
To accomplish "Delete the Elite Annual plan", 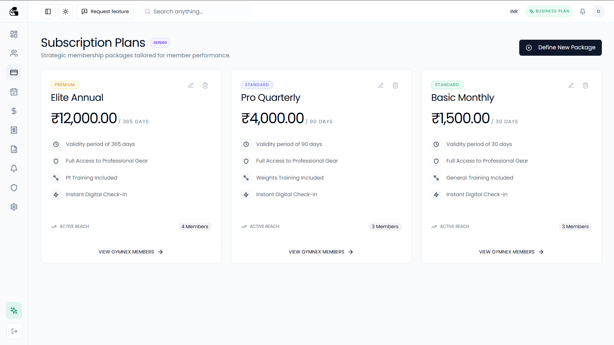I will [205, 85].
